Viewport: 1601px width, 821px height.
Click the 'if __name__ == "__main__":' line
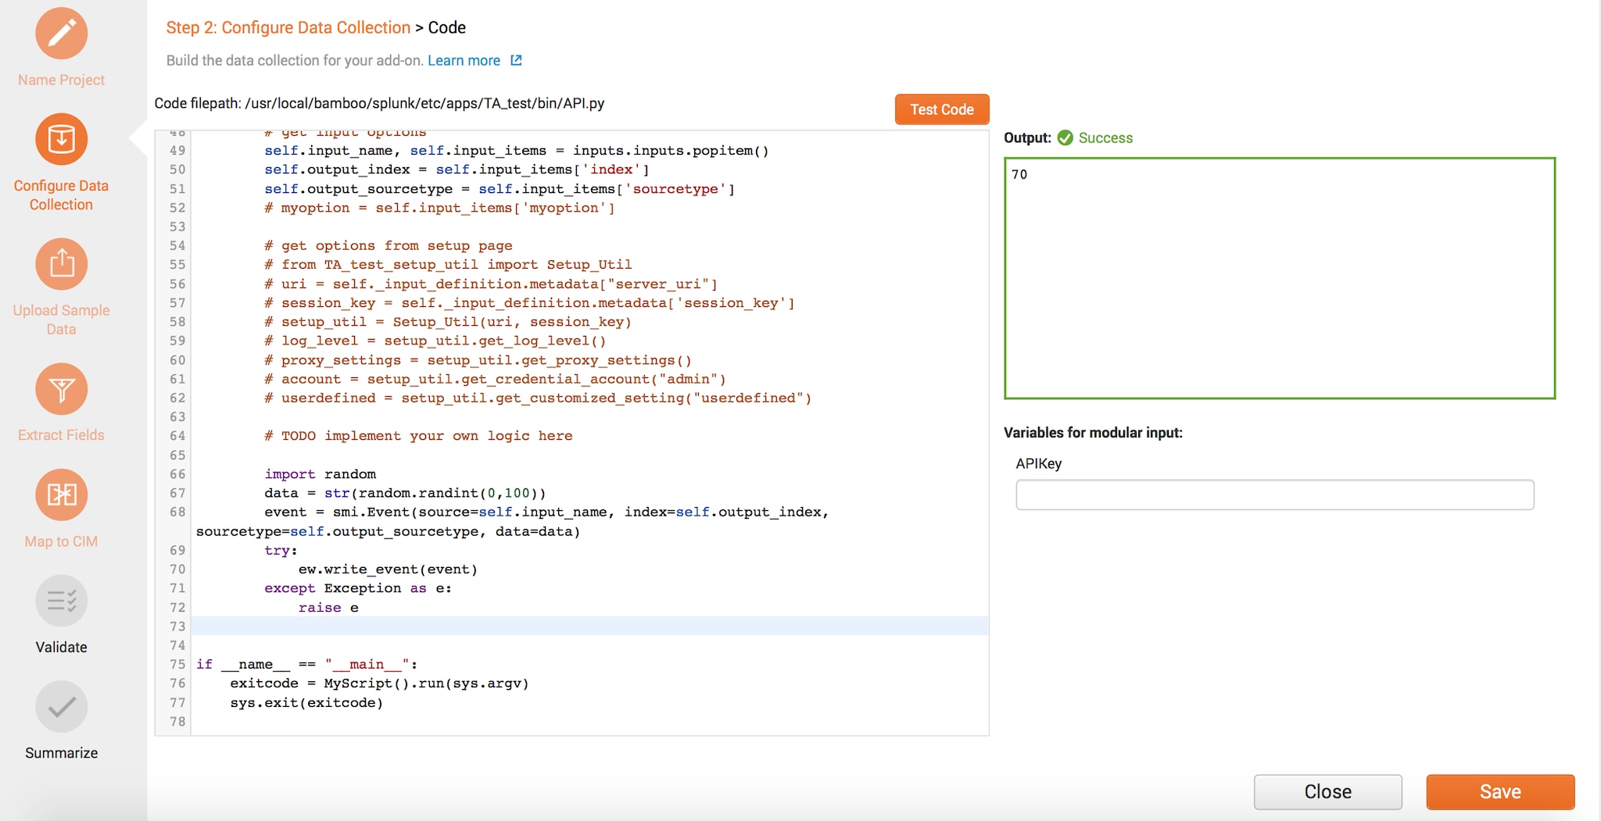pyautogui.click(x=306, y=665)
